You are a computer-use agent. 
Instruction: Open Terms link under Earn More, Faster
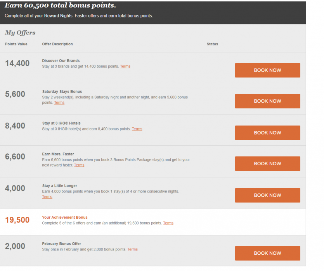[79, 165]
